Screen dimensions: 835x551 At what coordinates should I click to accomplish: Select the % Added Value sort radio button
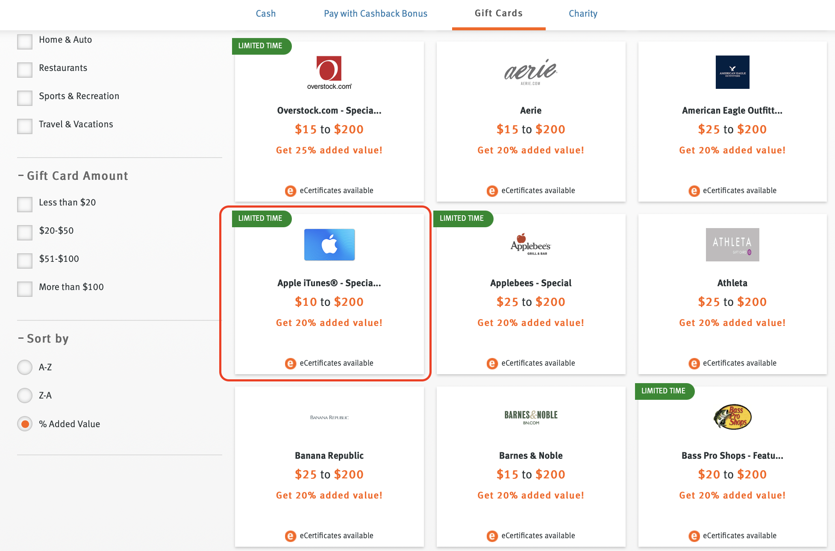point(25,424)
